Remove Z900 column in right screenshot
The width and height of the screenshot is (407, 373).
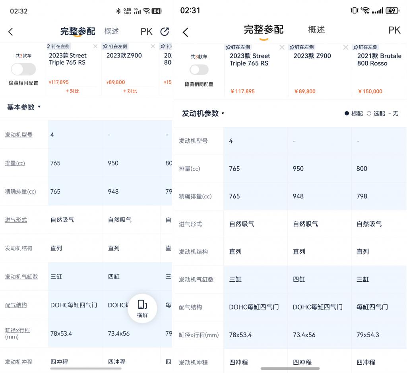[x=346, y=47]
